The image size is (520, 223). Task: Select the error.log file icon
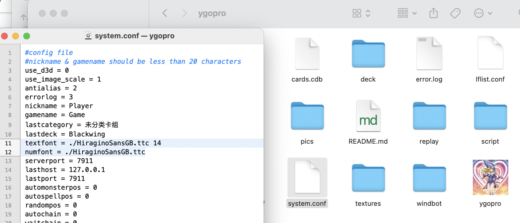coord(429,53)
